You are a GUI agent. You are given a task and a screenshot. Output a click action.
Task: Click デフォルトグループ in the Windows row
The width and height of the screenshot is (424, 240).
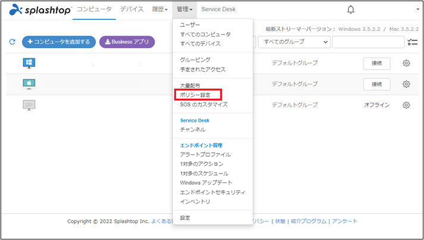pyautogui.click(x=295, y=63)
